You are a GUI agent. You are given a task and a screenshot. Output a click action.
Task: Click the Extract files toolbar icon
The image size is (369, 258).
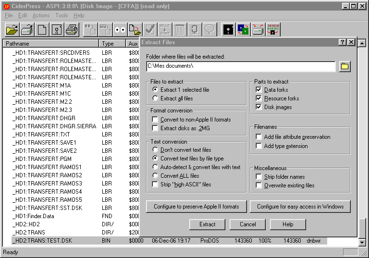(135, 30)
